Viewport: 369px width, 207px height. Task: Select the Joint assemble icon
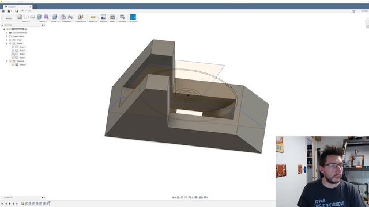click(70, 17)
